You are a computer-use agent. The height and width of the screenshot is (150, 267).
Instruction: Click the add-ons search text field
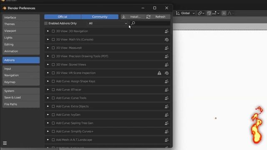click(150, 23)
